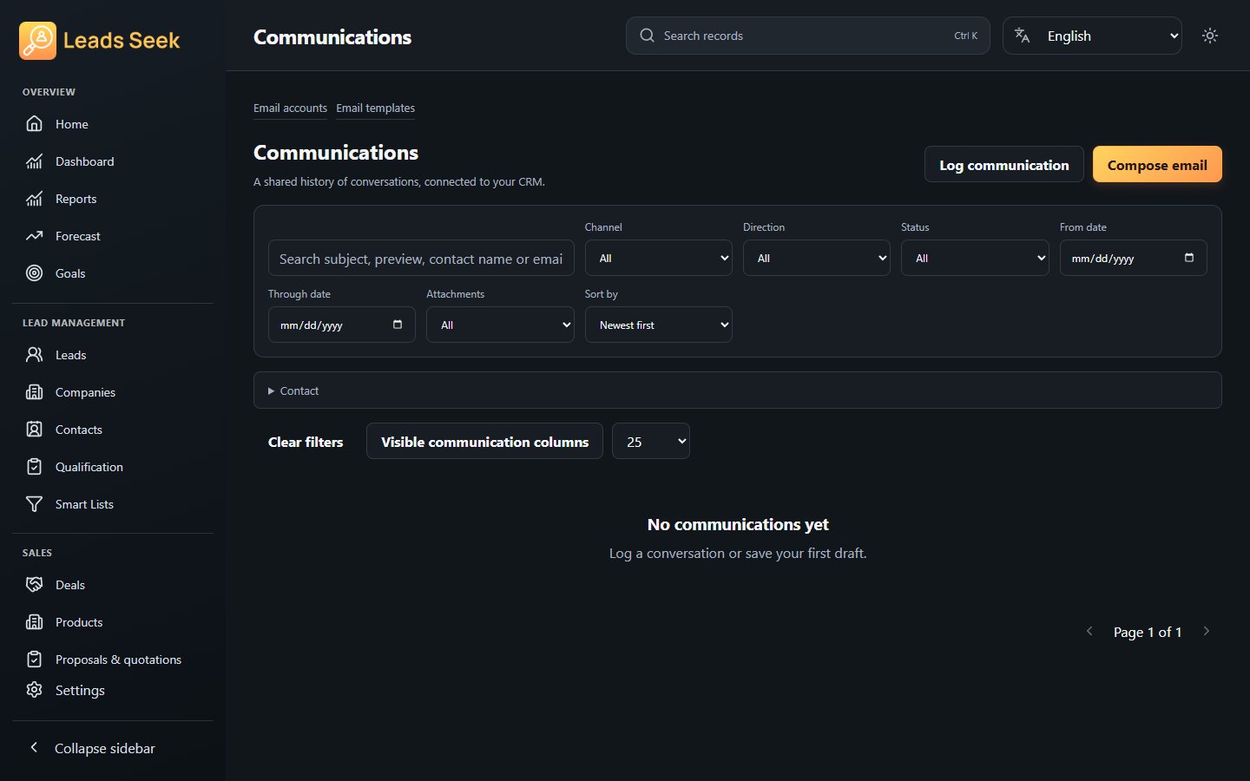Click the Compose email button
Viewport: 1250px width, 781px height.
coord(1157,165)
